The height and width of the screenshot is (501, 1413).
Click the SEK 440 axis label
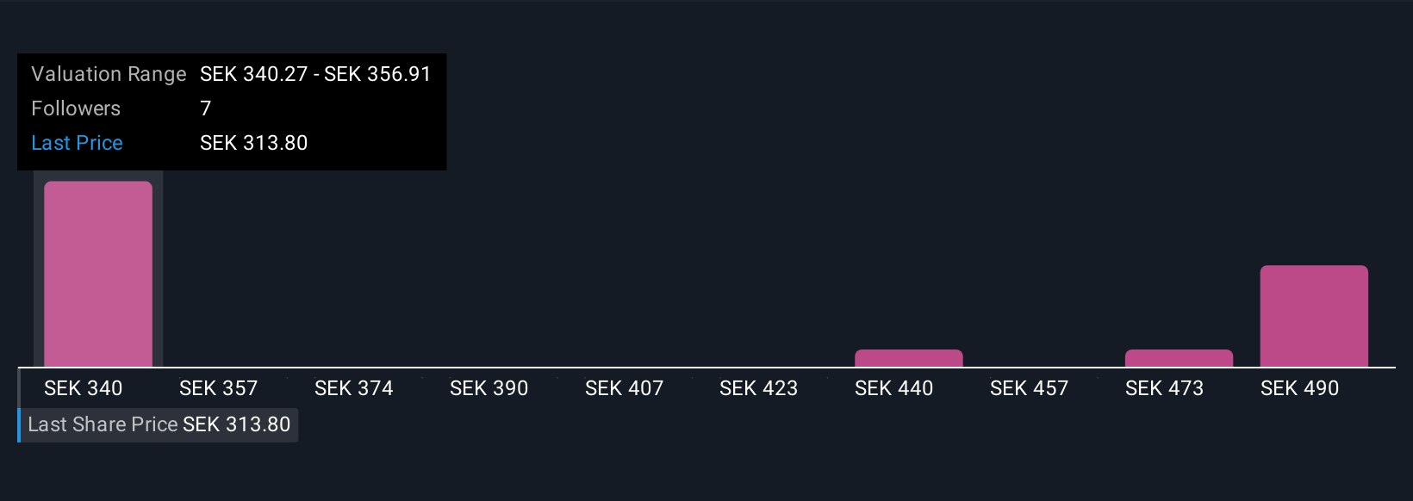[894, 388]
